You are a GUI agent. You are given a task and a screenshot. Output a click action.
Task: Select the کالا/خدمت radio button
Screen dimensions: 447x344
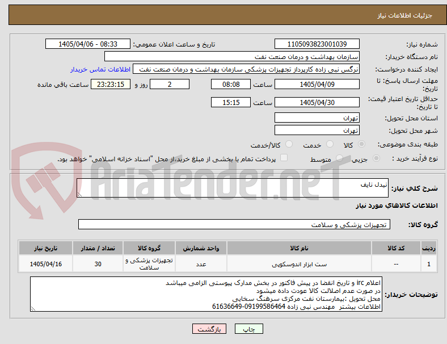[289, 144]
